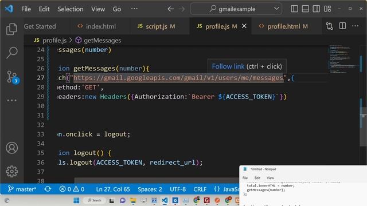Click 'GET' string on line 28
Viewport: 367px width, 206px height.
click(91, 88)
